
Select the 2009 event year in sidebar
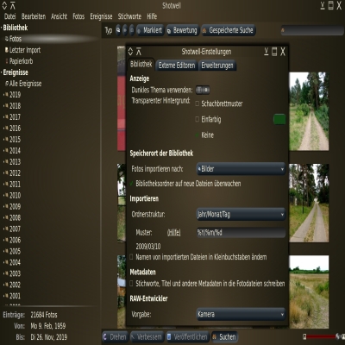coord(15,207)
